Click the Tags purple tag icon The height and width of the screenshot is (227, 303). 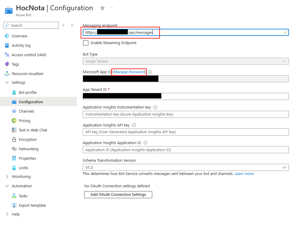click(x=7, y=64)
